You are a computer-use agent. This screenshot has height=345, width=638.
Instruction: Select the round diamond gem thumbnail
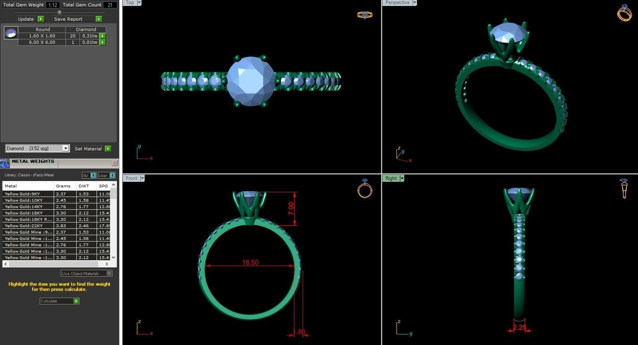pos(11,33)
